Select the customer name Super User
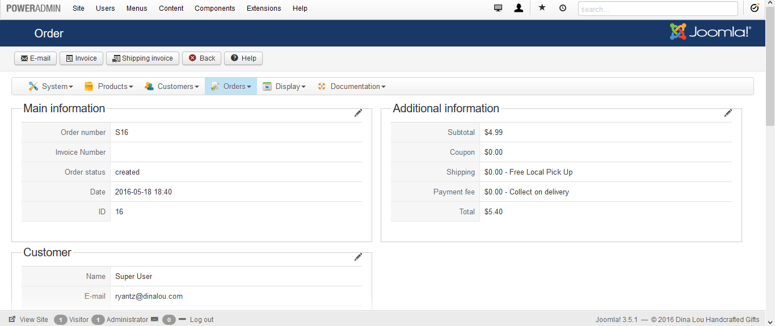775x326 pixels. coord(134,276)
